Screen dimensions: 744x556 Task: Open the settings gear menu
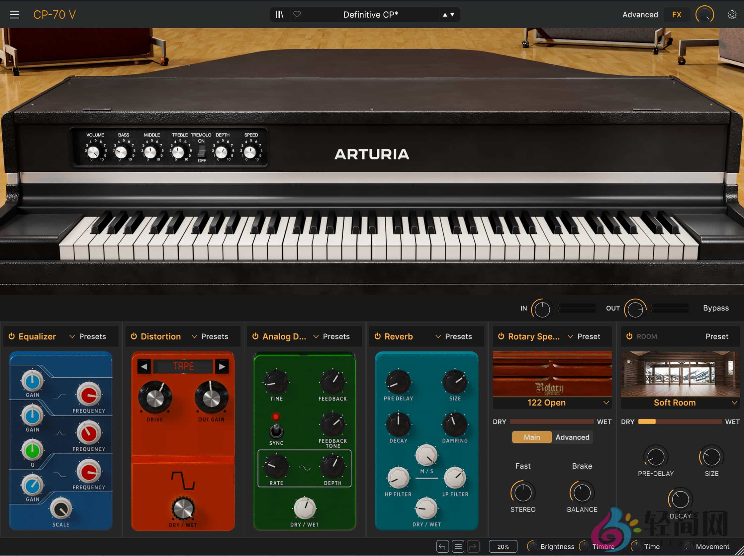point(732,15)
